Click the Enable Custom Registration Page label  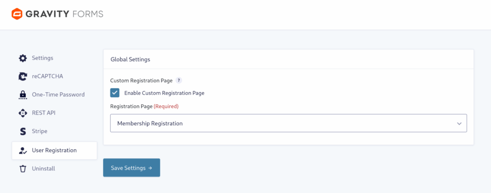point(164,93)
